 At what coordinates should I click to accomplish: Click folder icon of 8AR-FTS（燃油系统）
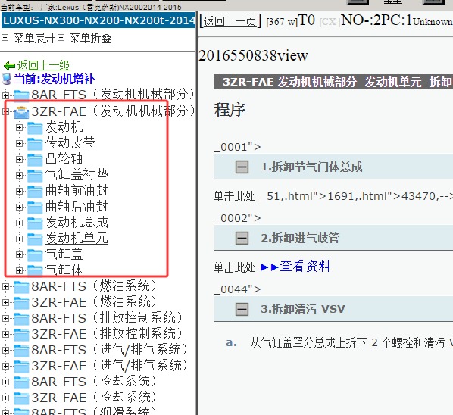click(21, 287)
